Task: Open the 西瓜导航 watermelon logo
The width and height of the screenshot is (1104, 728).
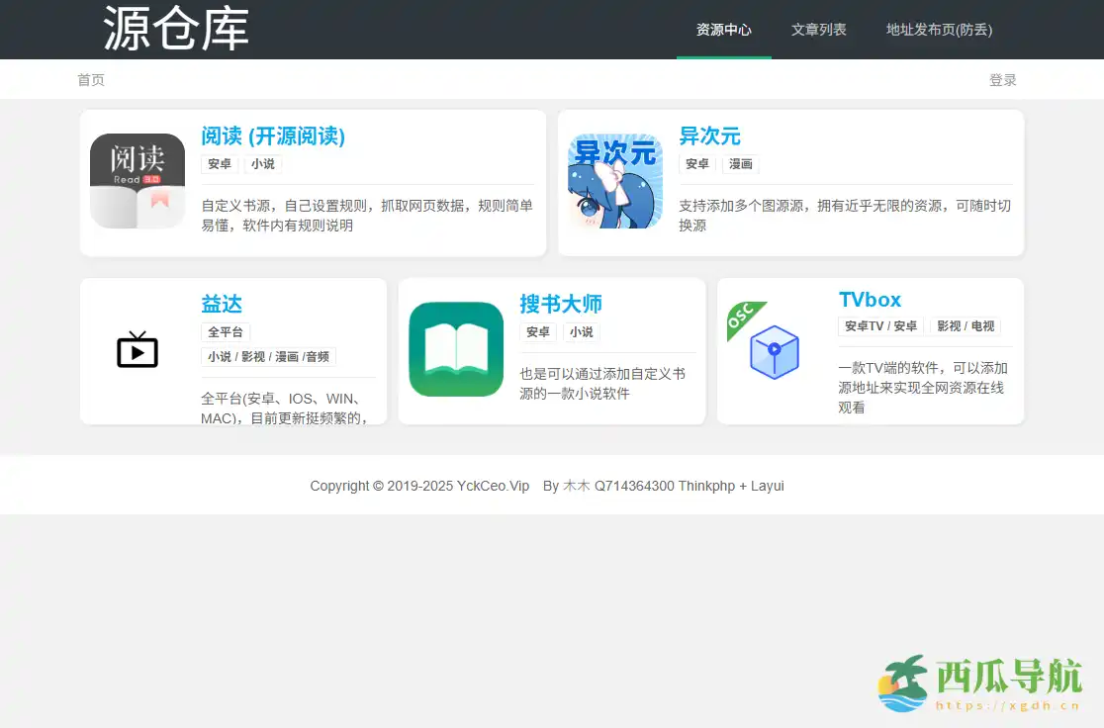Action: click(x=902, y=682)
